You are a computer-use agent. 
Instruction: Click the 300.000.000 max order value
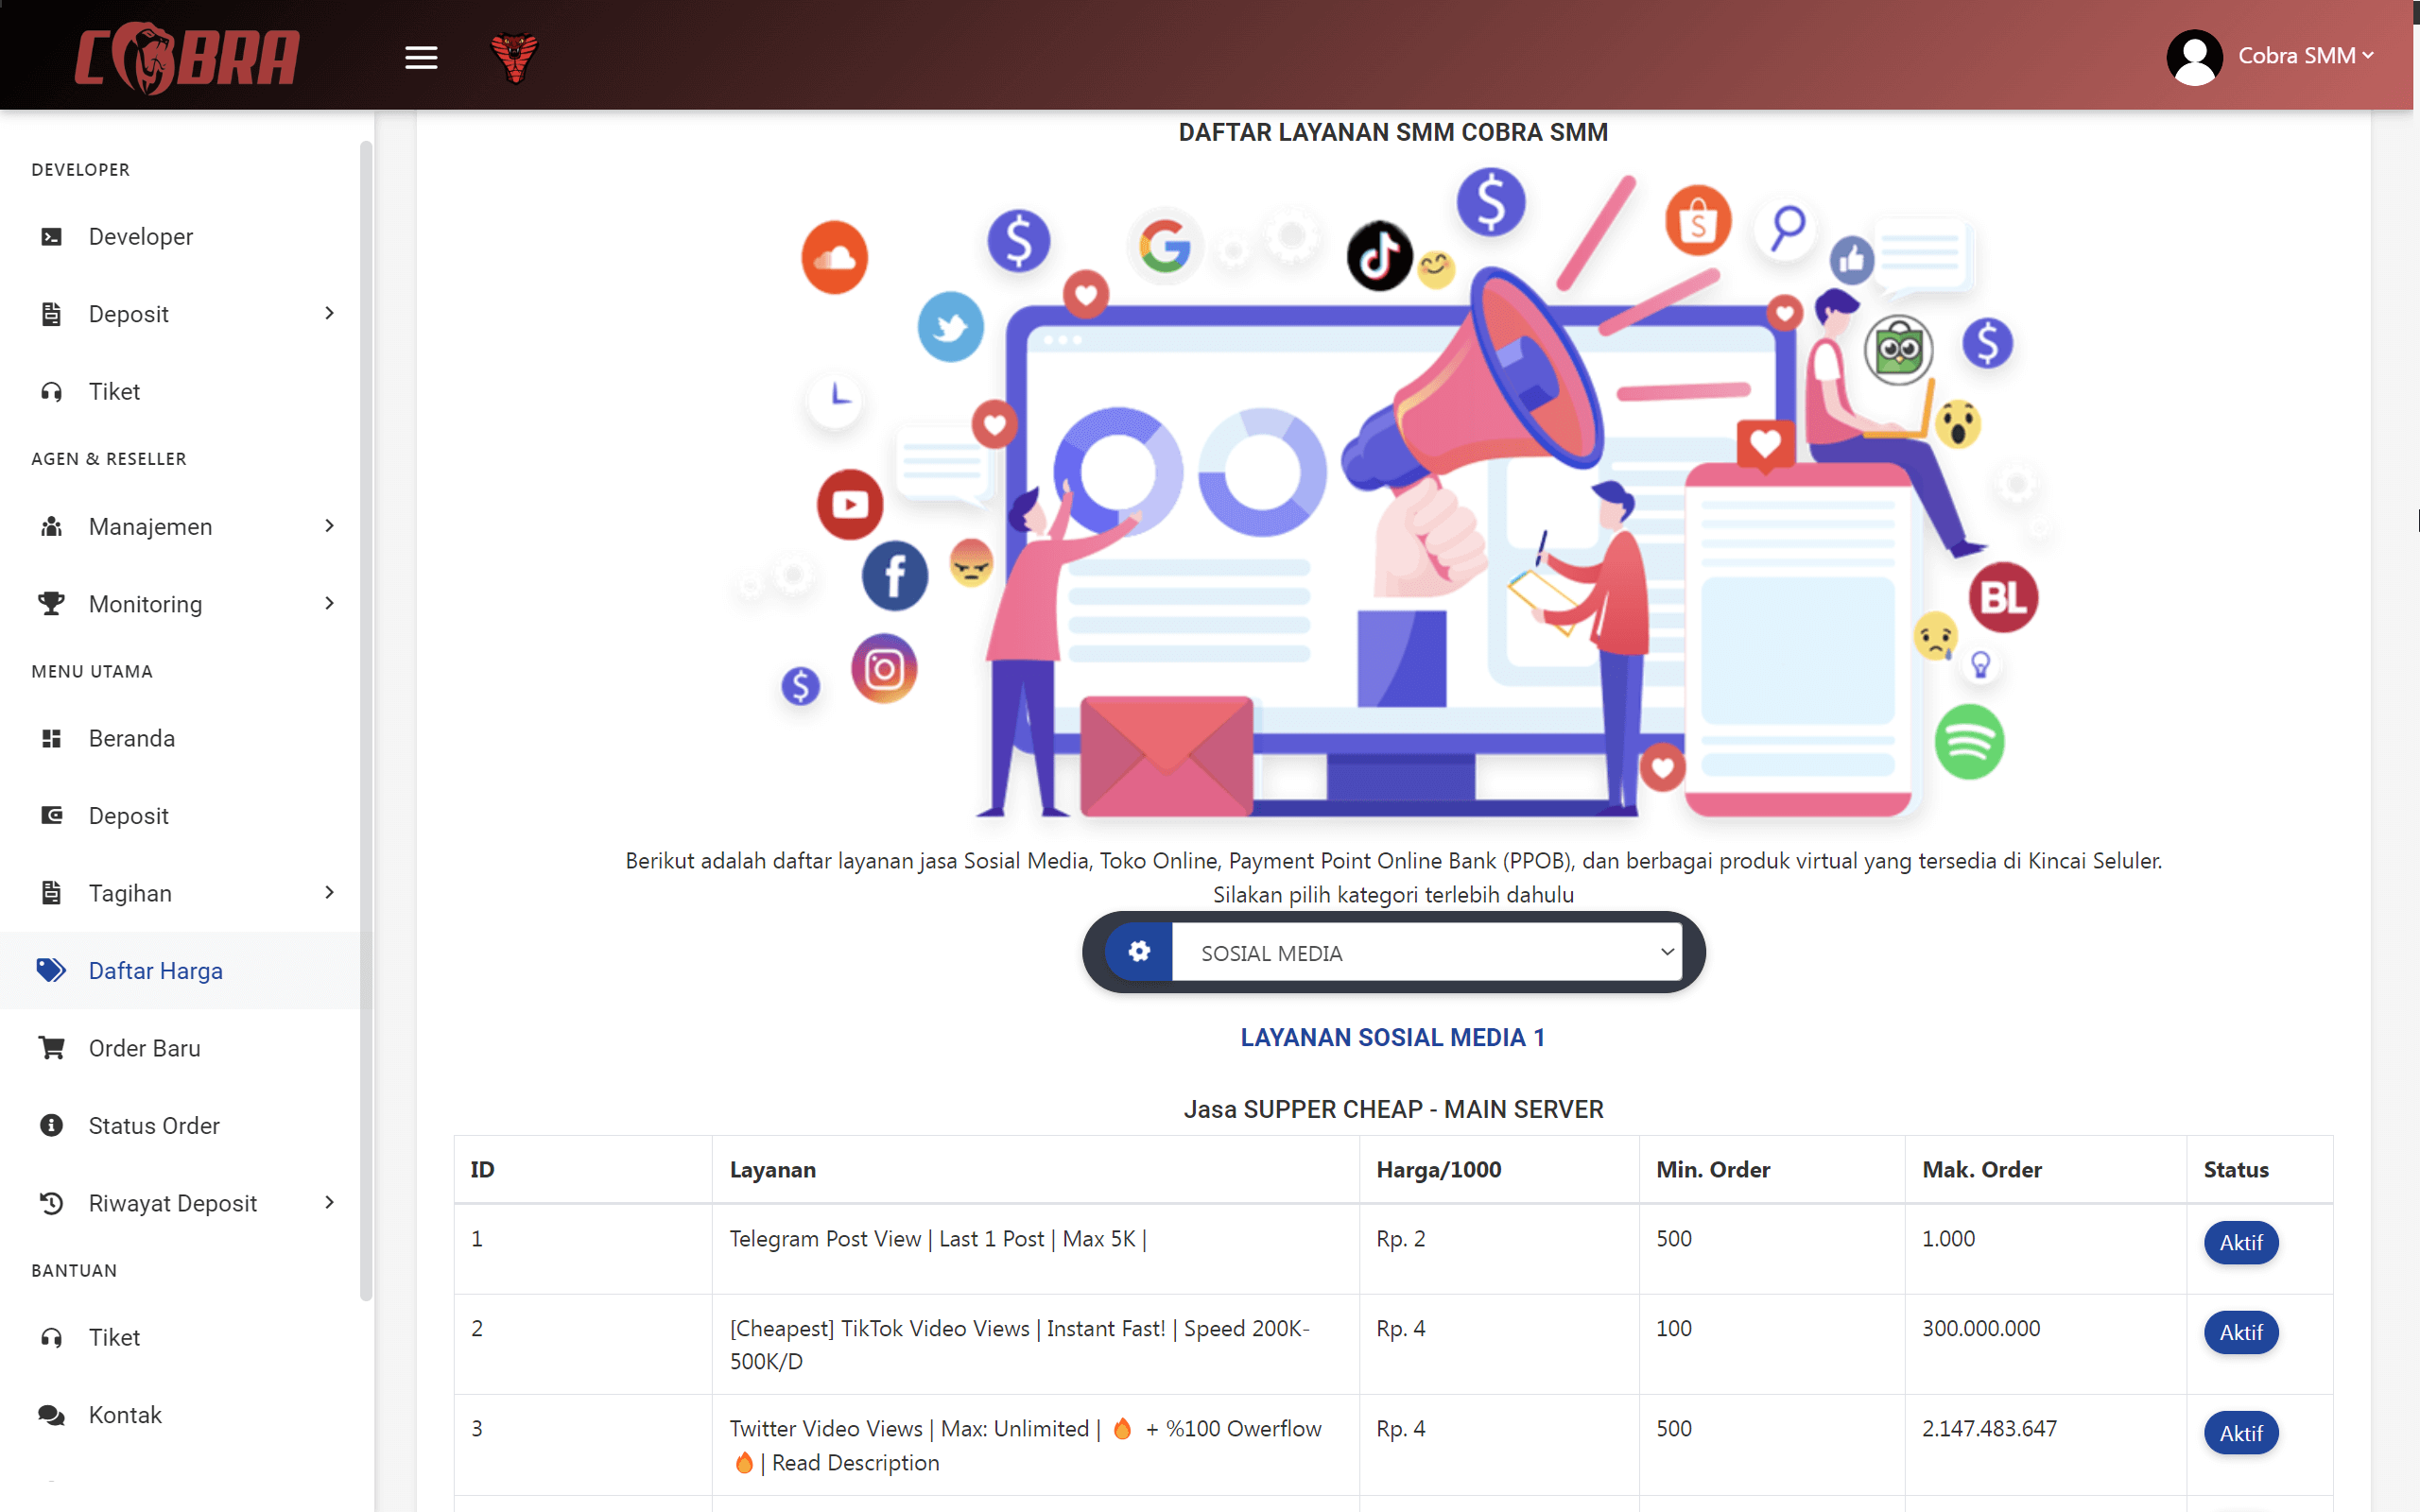click(1981, 1329)
